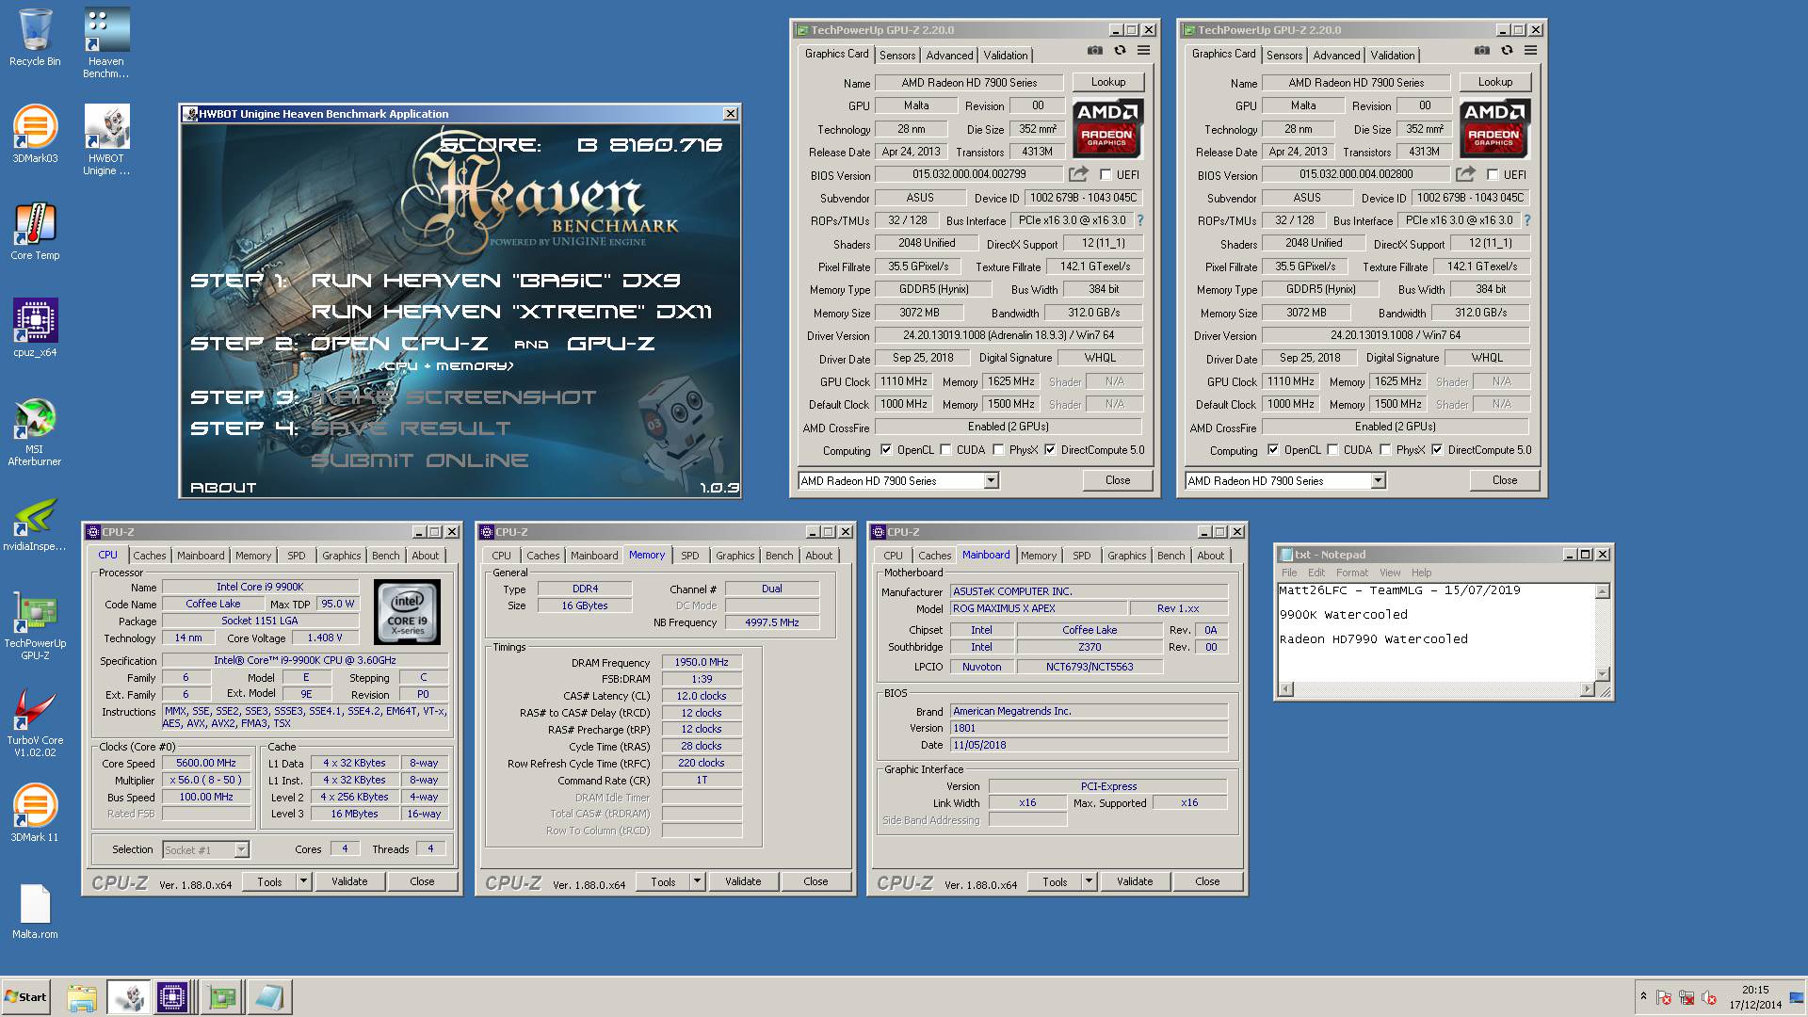Toggle PhysX checkbox in right GPU-Z window
This screenshot has width=1808, height=1017.
(x=1385, y=450)
